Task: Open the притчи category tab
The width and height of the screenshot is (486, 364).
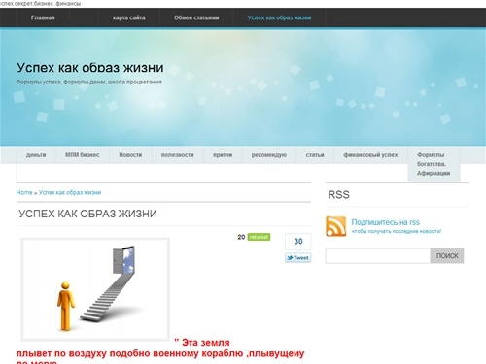Action: coord(223,155)
